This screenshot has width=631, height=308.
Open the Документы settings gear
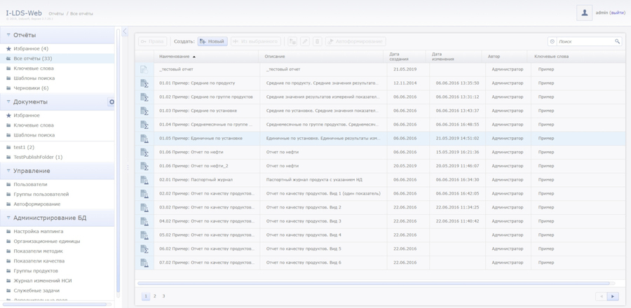[x=111, y=102]
